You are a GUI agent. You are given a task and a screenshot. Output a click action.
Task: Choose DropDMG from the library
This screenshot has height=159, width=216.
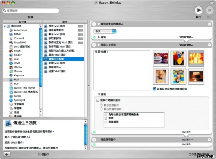pyautogui.click(x=20, y=43)
